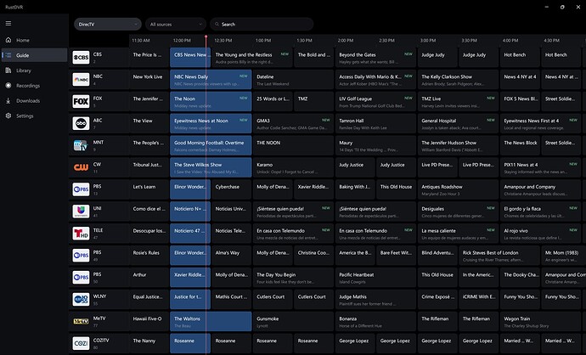The height and width of the screenshot is (355, 586).
Task: Select Beyond the Gates on CBS
Action: (x=375, y=57)
